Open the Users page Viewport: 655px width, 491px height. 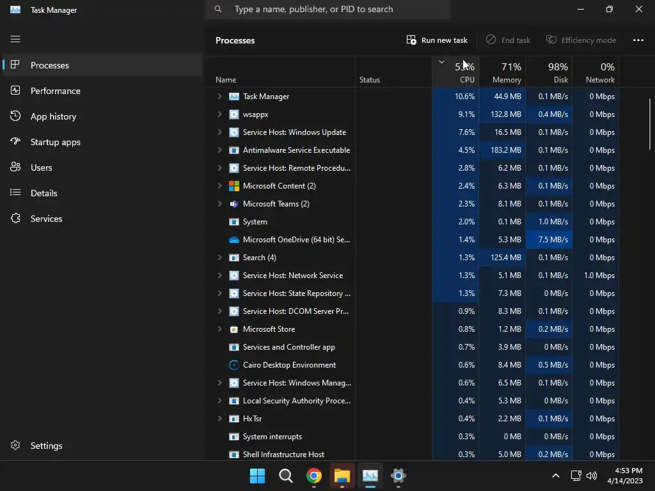tap(102, 167)
